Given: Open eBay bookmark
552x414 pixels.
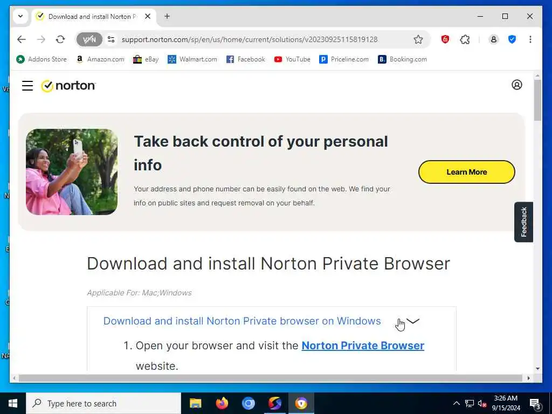Looking at the screenshot, I should point(146,59).
